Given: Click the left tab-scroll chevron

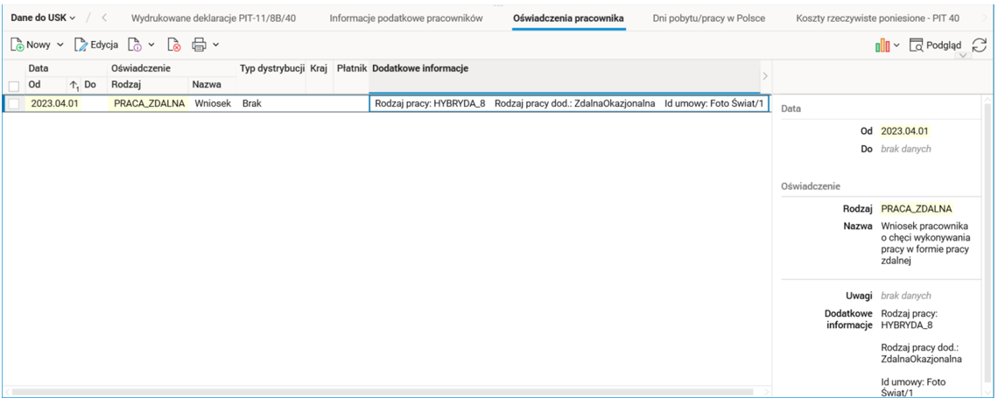Looking at the screenshot, I should 104,17.
